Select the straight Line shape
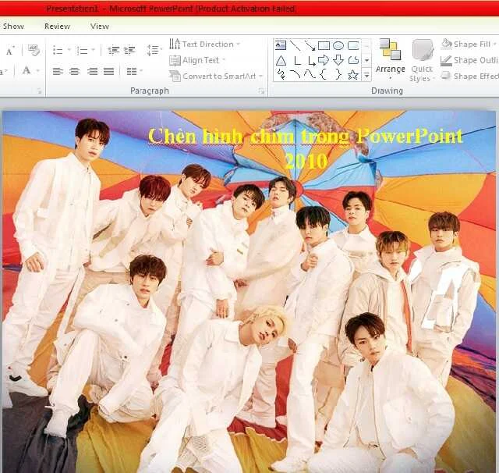Screen dimensions: 499x473 coord(296,45)
